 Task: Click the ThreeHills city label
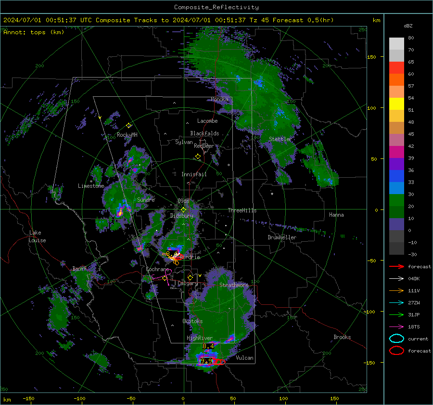pyautogui.click(x=242, y=210)
